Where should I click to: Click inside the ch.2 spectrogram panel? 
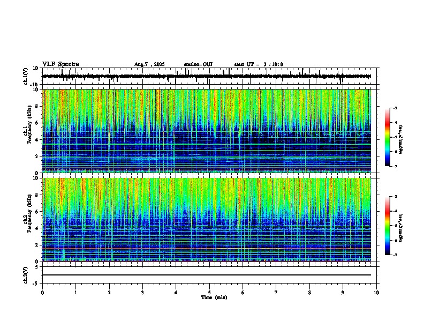click(207, 220)
